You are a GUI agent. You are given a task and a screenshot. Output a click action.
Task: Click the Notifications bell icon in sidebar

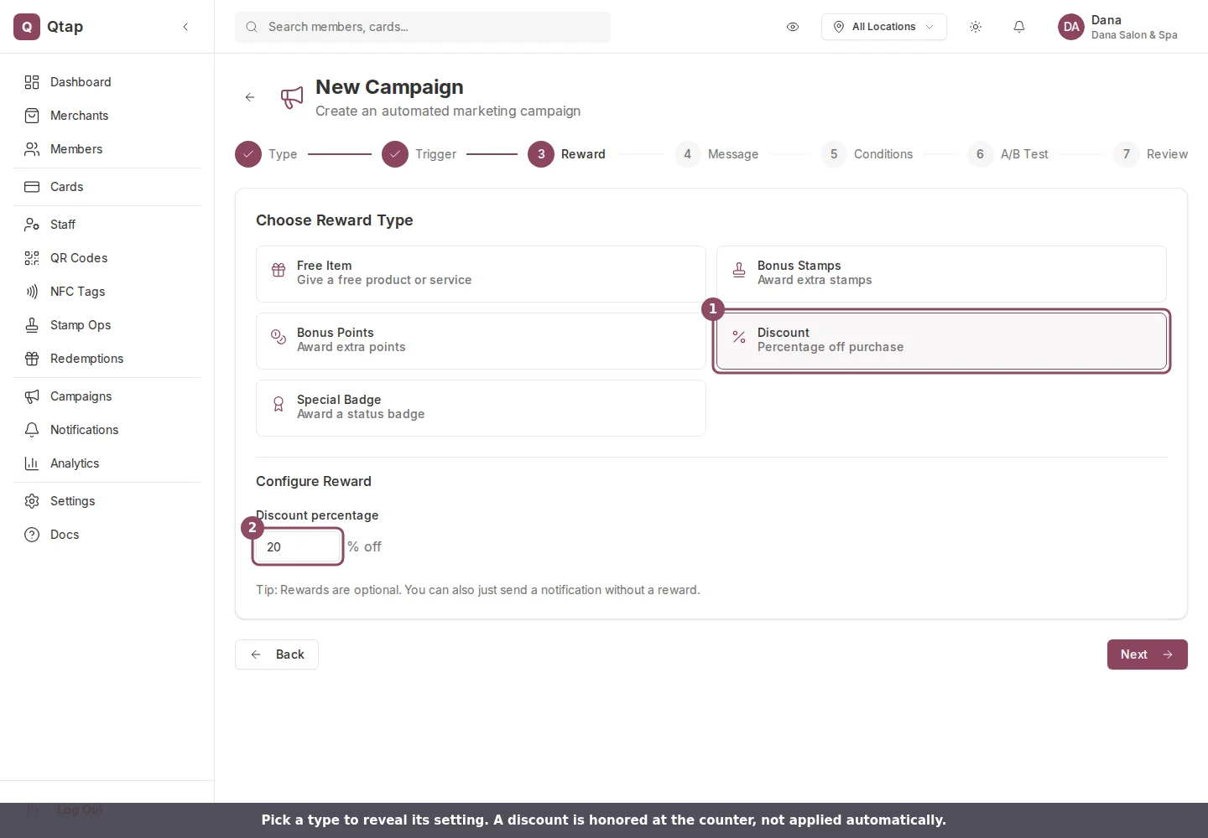click(32, 430)
